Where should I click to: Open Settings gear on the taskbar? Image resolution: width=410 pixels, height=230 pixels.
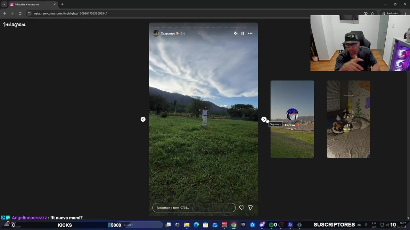coord(299,225)
